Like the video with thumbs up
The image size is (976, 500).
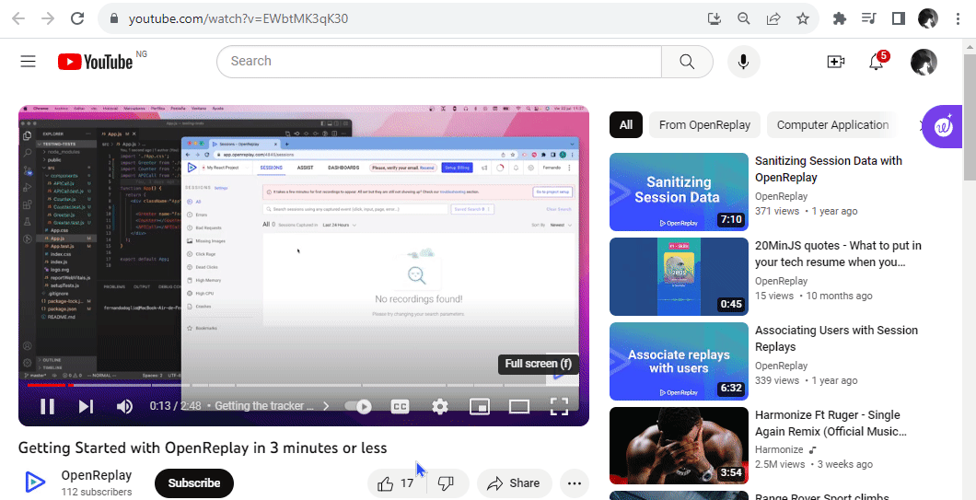point(395,483)
